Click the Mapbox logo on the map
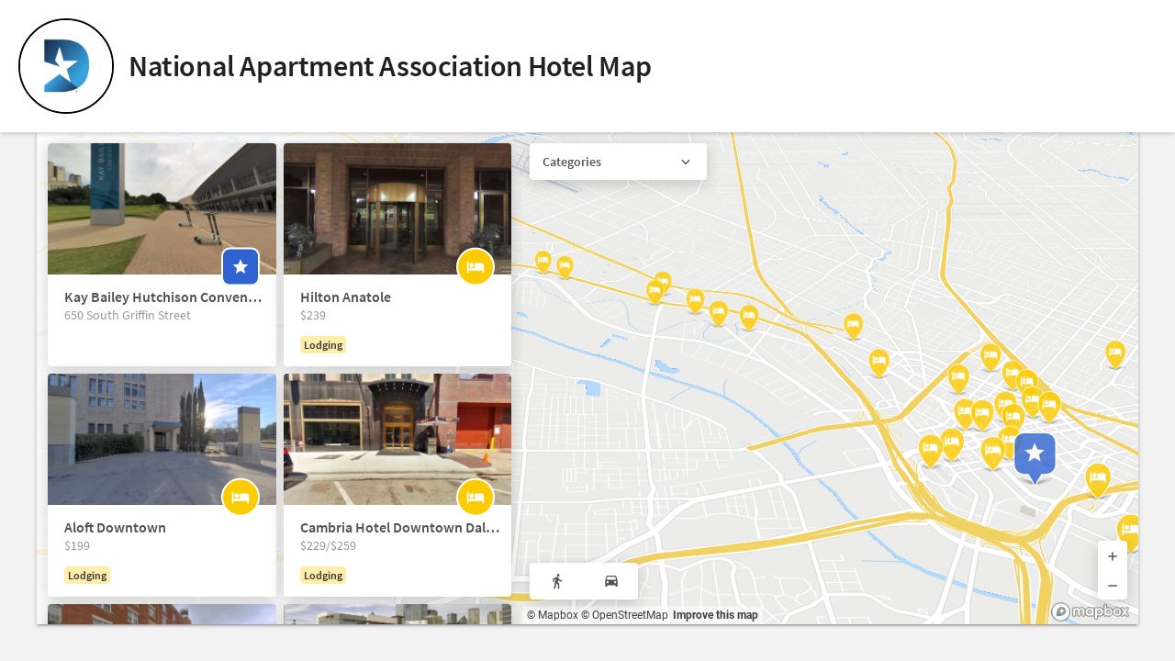This screenshot has height=661, width=1175. 1090,611
